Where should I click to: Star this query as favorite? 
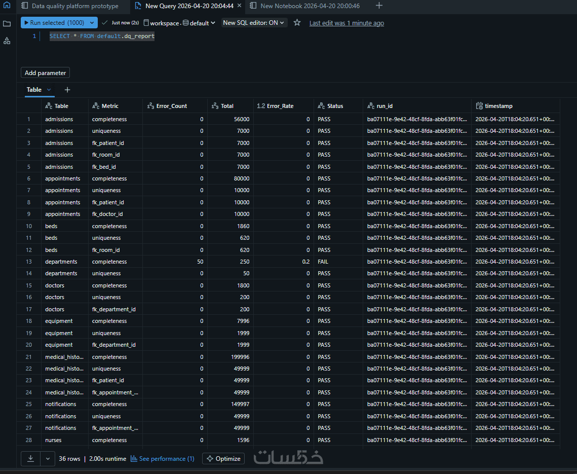pos(297,23)
